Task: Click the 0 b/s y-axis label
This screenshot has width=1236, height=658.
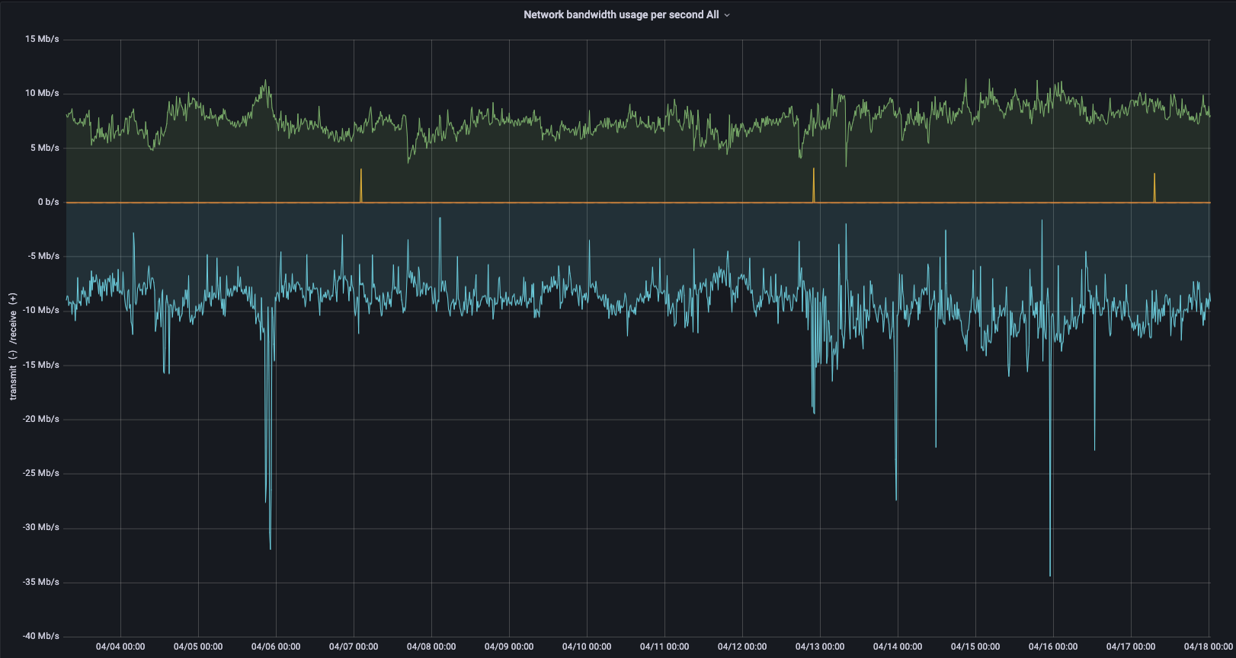Action: (49, 202)
